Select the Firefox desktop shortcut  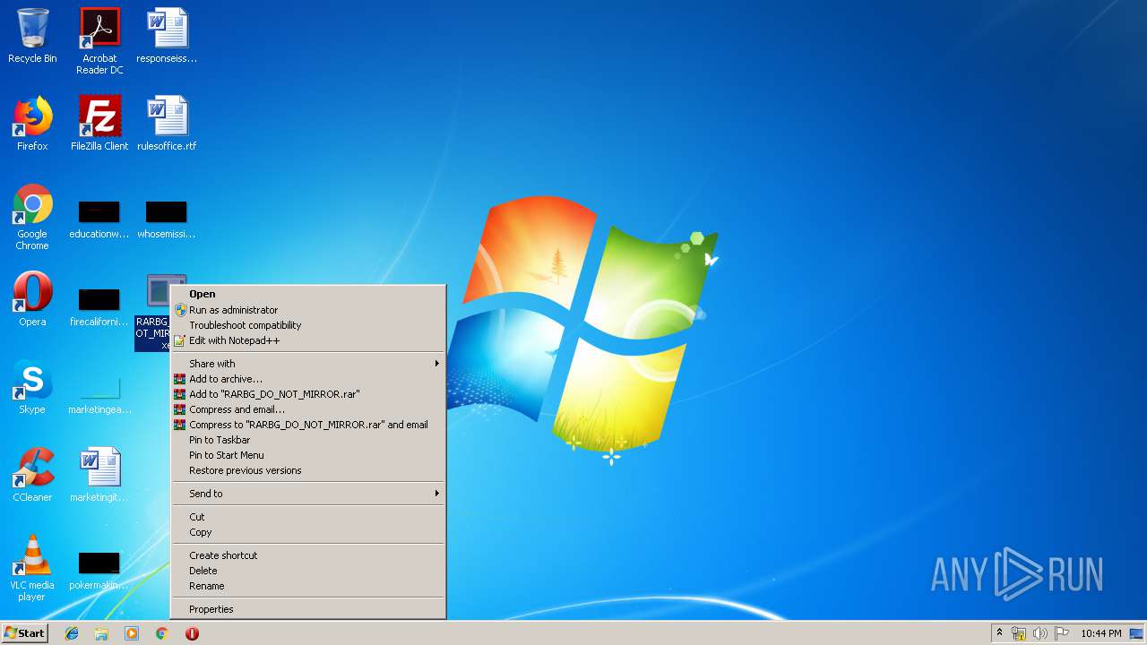[x=32, y=124]
